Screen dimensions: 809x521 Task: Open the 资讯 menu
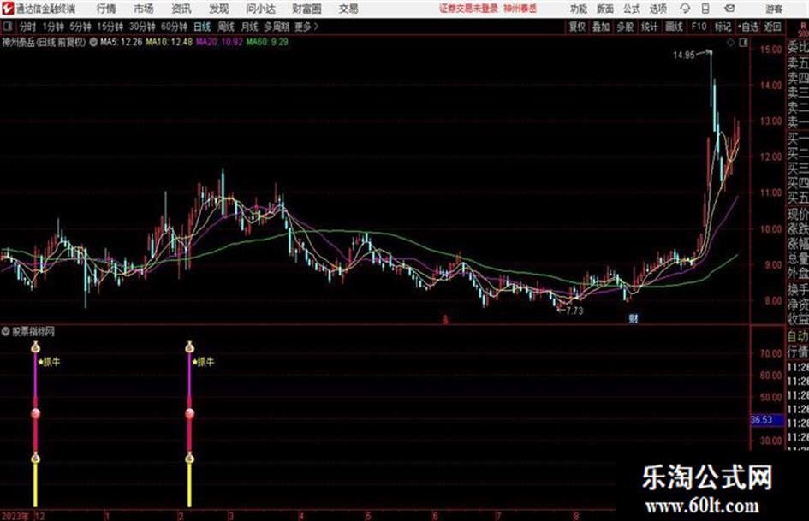click(181, 9)
